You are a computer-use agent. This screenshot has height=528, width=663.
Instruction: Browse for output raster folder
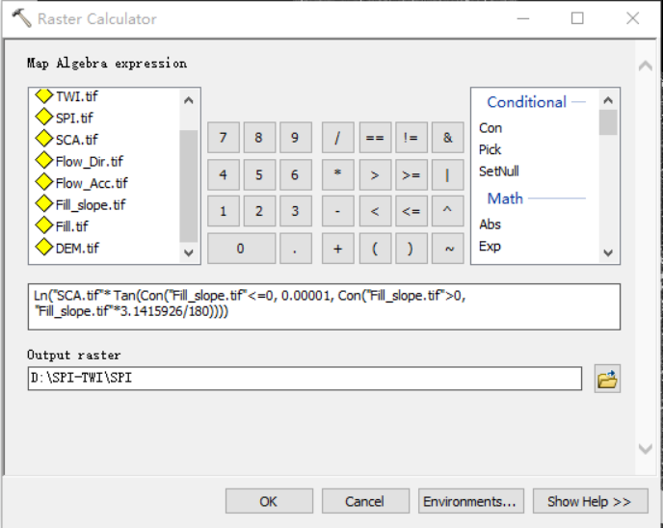(607, 379)
